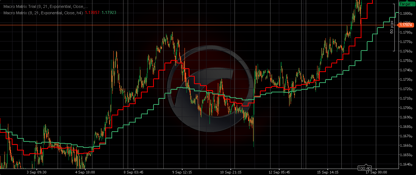
Task: Click the orange 1.17874 current price label
Action: click(405, 25)
